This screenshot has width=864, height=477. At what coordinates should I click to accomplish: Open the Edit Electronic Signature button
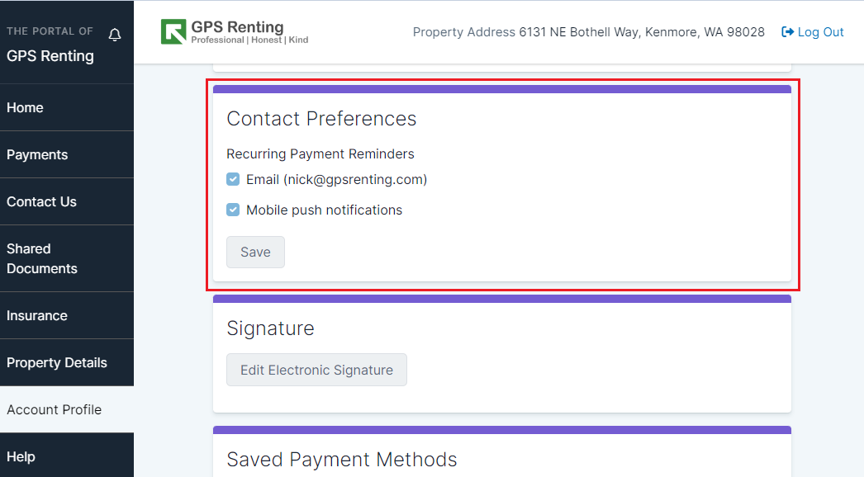pos(317,370)
